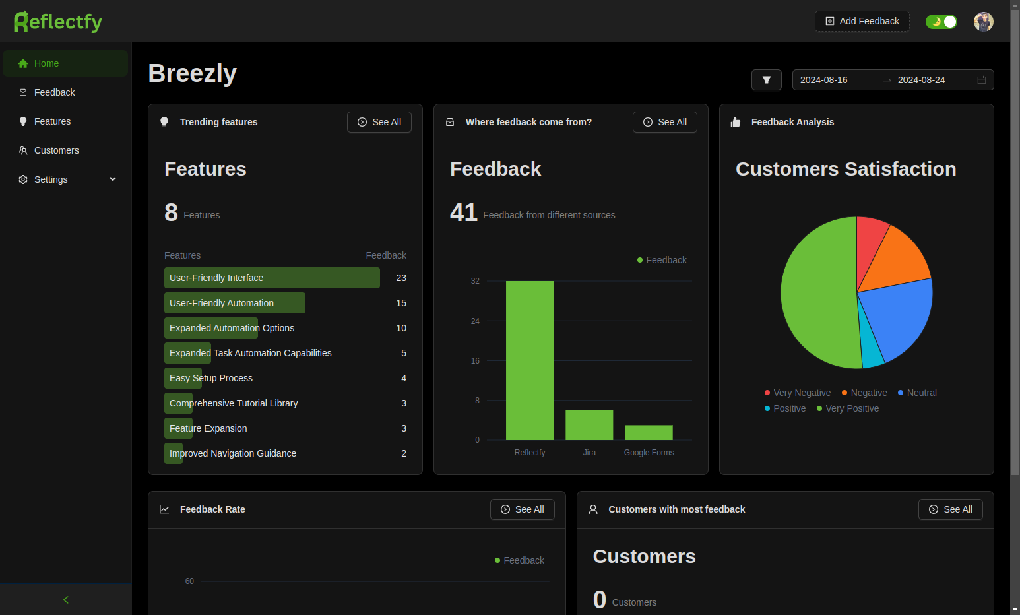This screenshot has width=1020, height=615.
Task: Click the Very Positive green pie slice
Action: (x=815, y=297)
